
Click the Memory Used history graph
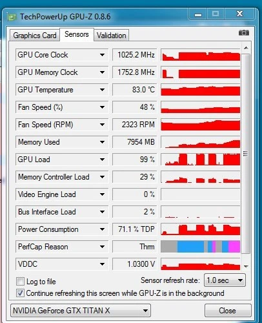[201, 142]
